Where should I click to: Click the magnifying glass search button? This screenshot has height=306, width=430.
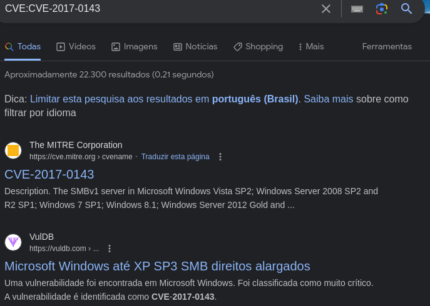coord(406,9)
